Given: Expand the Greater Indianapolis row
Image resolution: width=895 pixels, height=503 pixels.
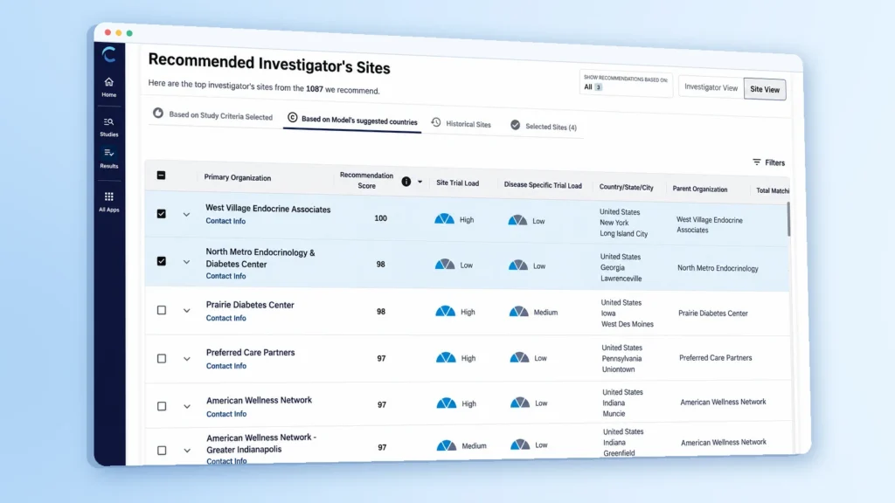Looking at the screenshot, I should [187, 451].
